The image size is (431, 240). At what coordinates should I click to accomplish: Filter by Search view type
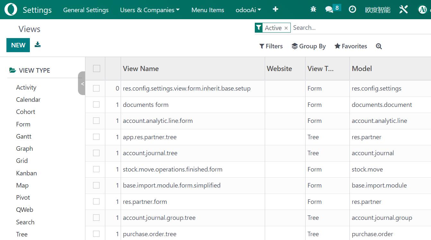pos(25,222)
